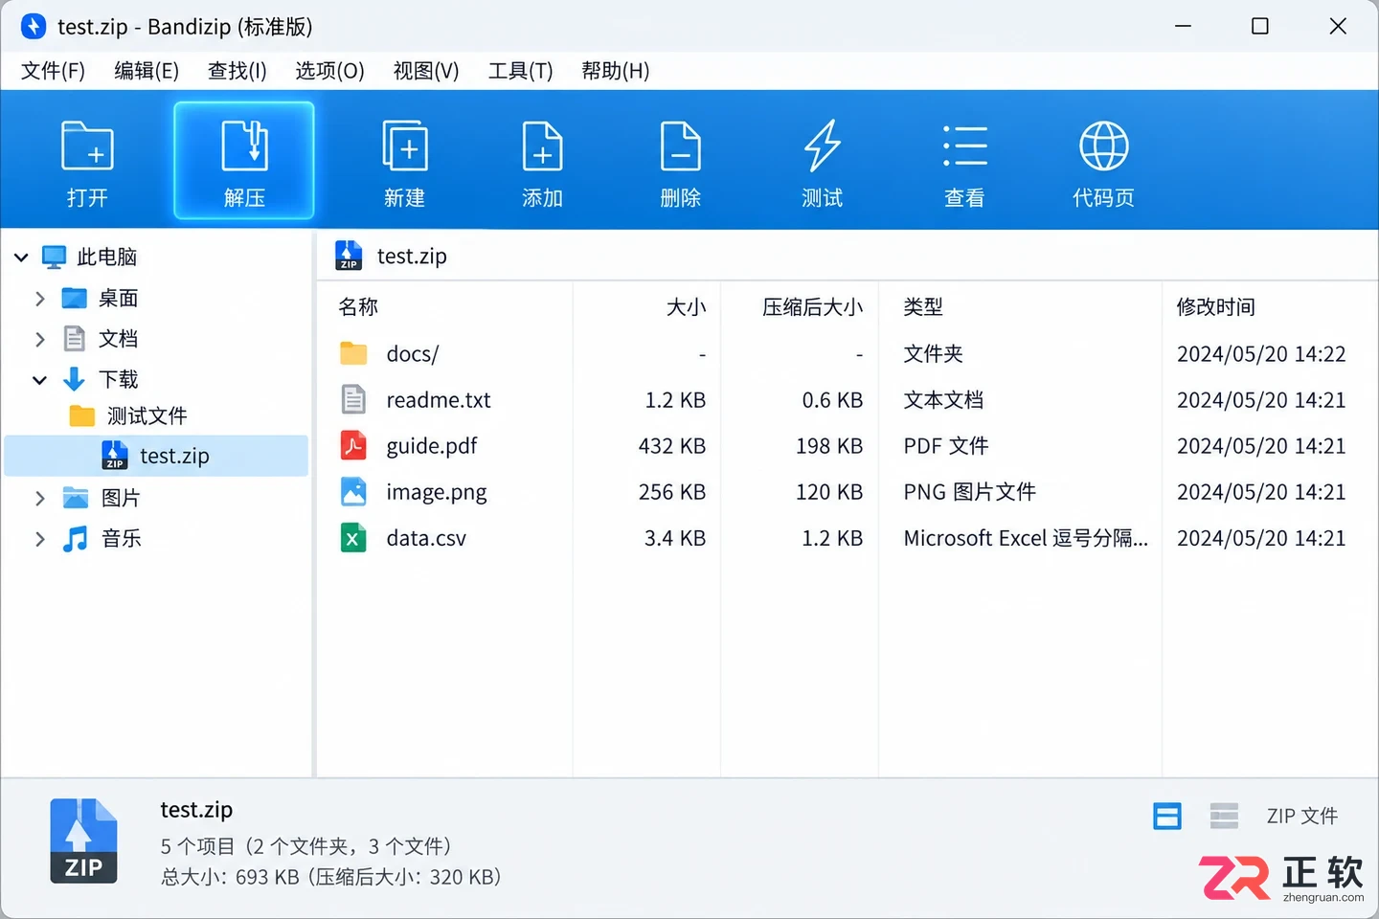Click the 添加 (Add) files icon

pyautogui.click(x=542, y=146)
